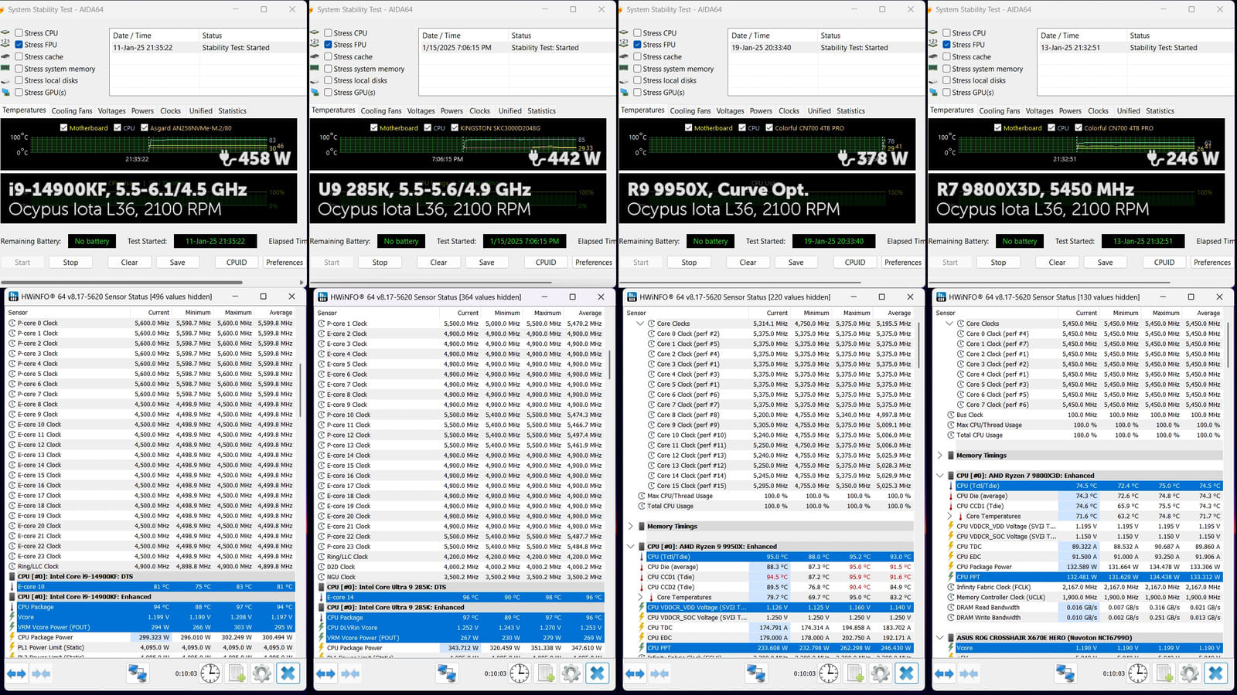Click the clock icon in HWiNFO 130-values-hidden window
The height and width of the screenshot is (695, 1237).
tap(1138, 673)
